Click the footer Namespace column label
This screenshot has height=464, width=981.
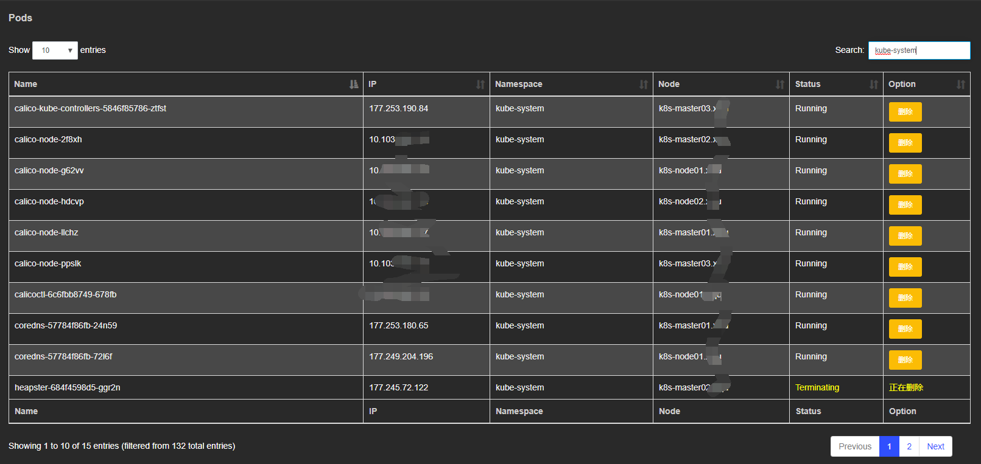(x=519, y=411)
